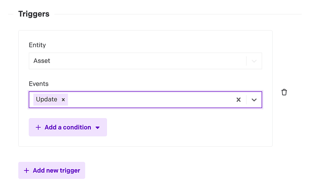Click the Add new trigger label text
Viewport: 309px width, 191px height.
pyautogui.click(x=56, y=170)
